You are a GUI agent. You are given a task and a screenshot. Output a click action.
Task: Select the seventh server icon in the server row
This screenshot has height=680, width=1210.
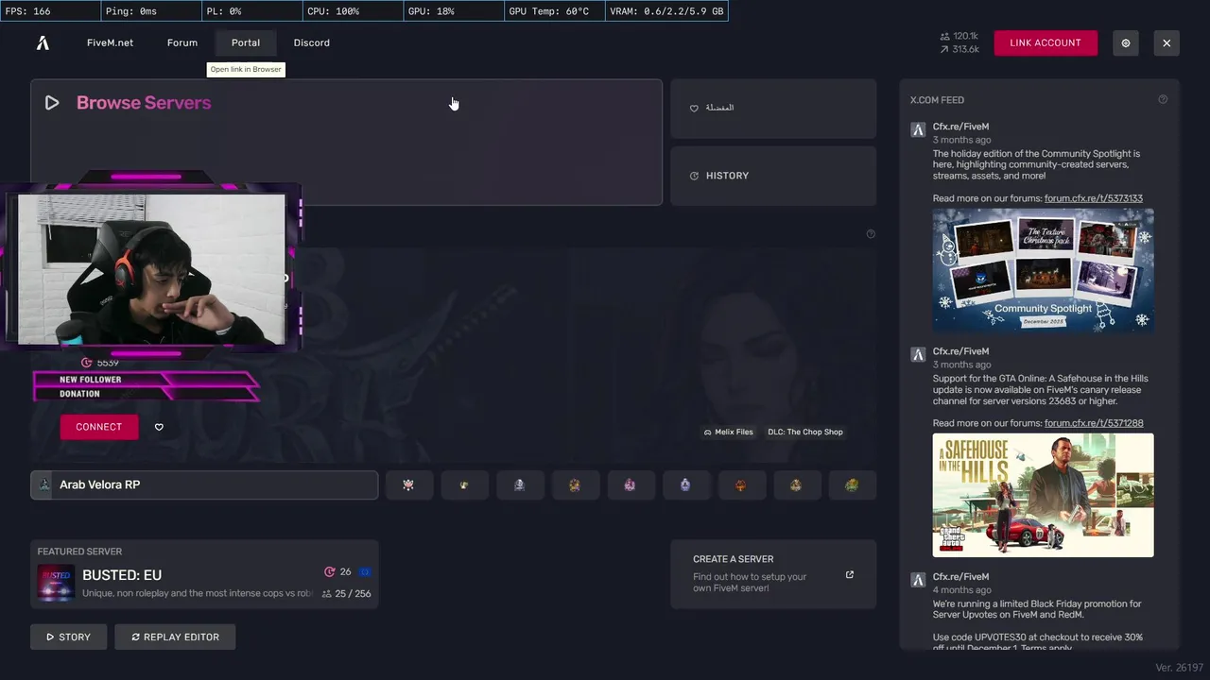point(741,484)
